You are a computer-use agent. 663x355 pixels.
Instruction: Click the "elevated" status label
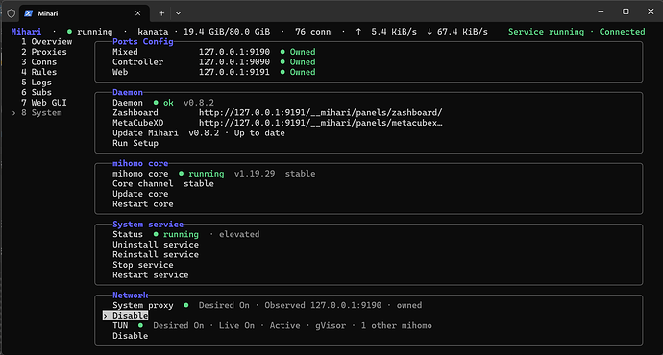pos(239,234)
